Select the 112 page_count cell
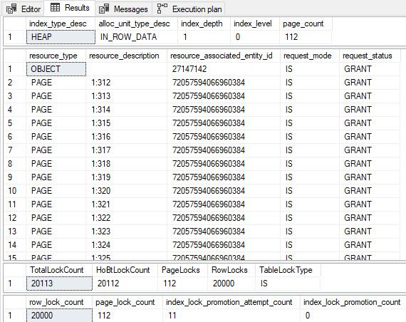This screenshot has height=322, width=406. pos(306,37)
